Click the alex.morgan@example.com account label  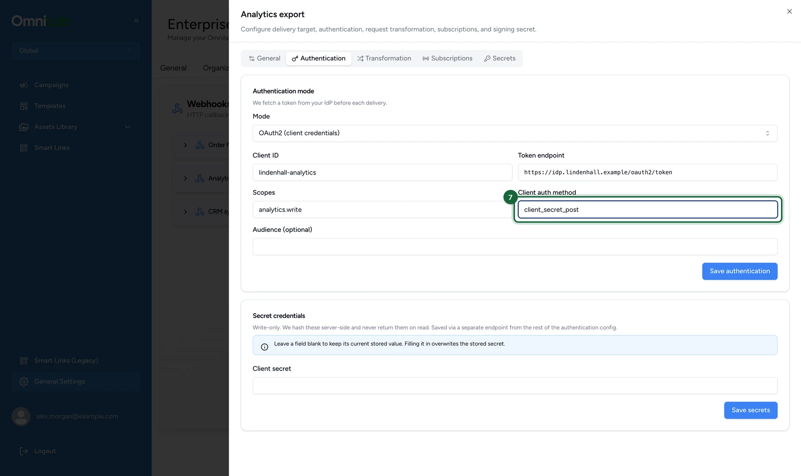77,416
